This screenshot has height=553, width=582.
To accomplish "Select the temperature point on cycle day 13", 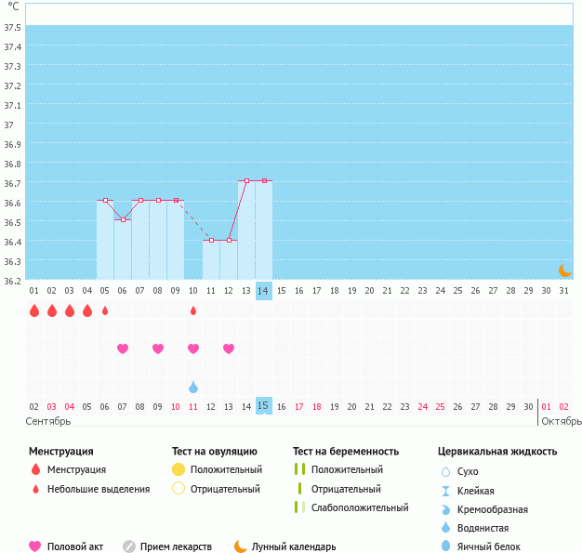I will click(x=246, y=181).
